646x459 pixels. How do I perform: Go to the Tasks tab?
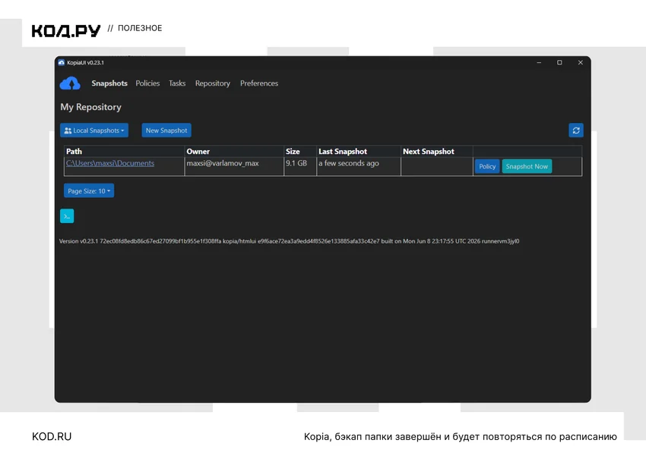click(x=177, y=83)
